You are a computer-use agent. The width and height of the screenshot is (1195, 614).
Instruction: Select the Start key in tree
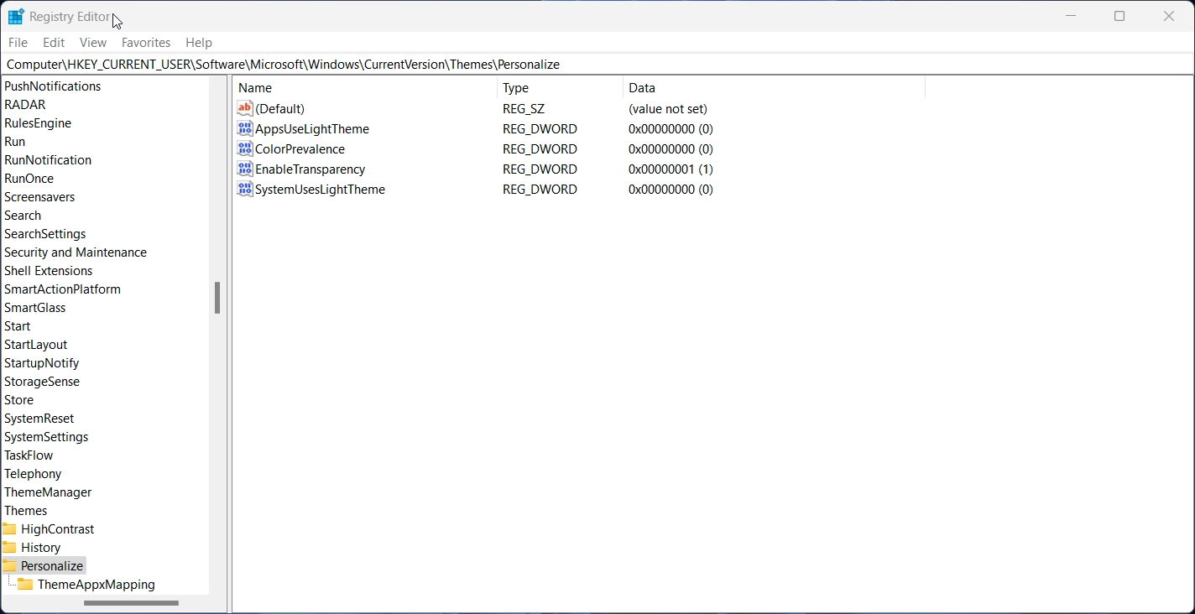pyautogui.click(x=18, y=326)
